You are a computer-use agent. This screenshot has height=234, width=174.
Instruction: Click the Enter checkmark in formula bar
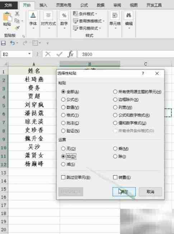click(60, 54)
